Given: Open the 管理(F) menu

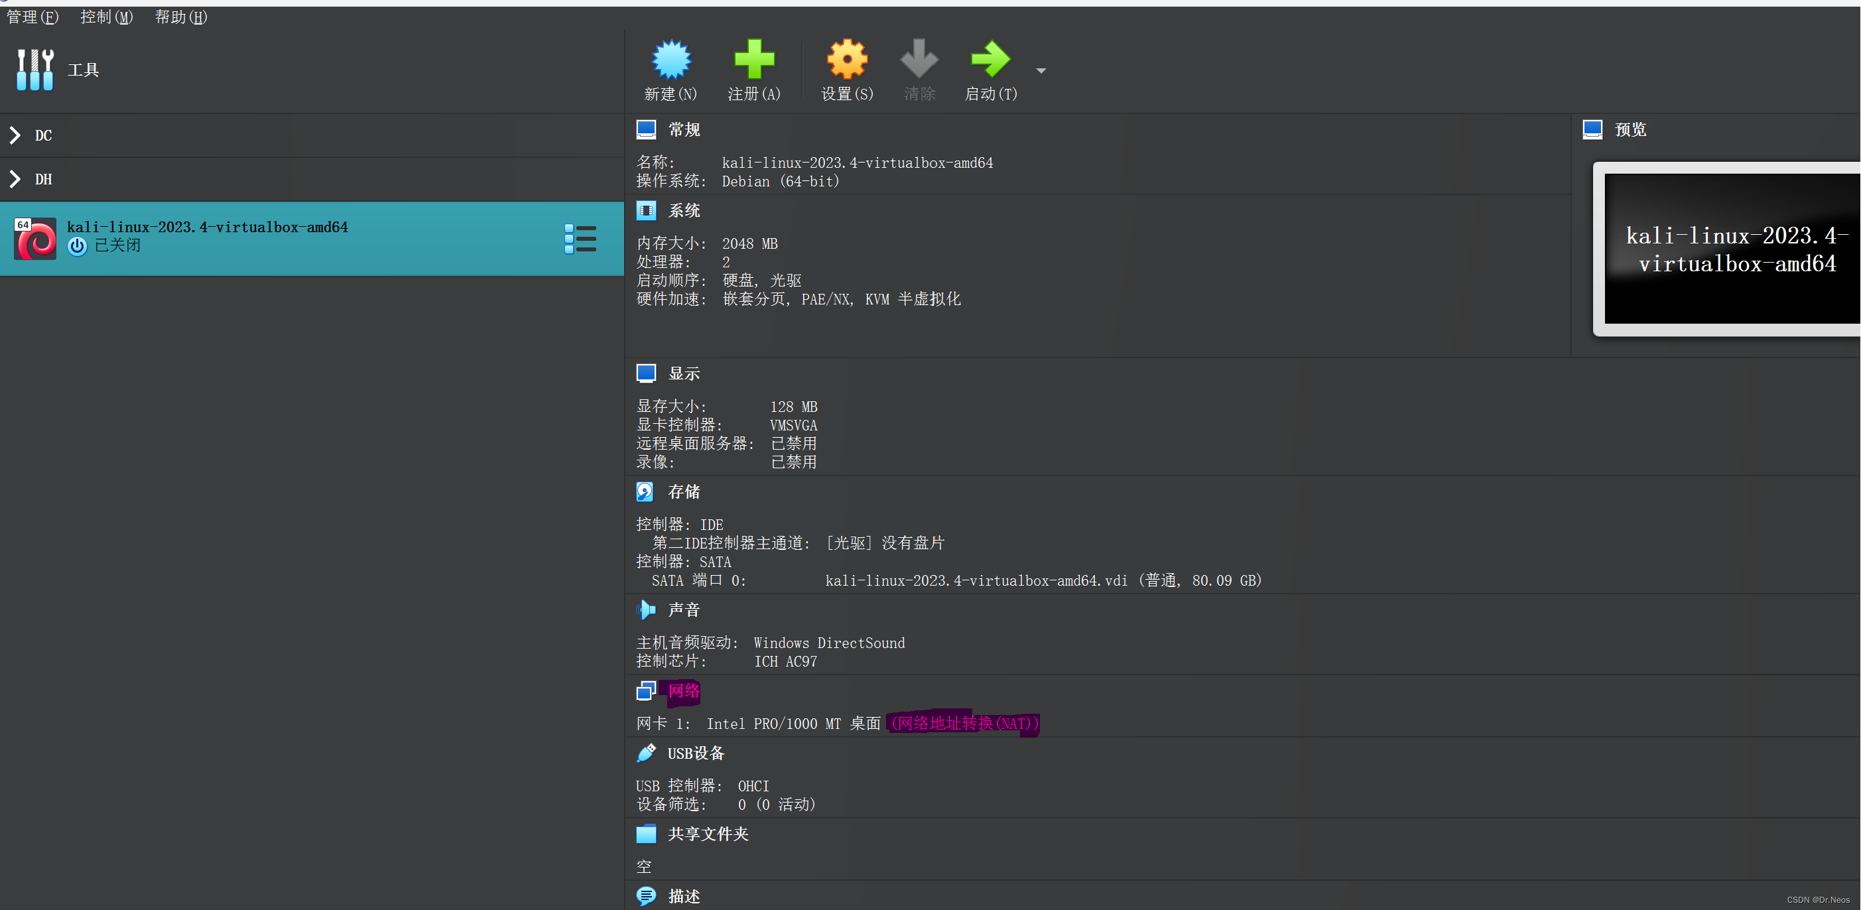Looking at the screenshot, I should (32, 17).
